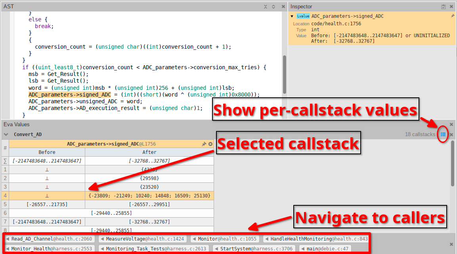Click the AST vertical scrollbar

pos(285,75)
